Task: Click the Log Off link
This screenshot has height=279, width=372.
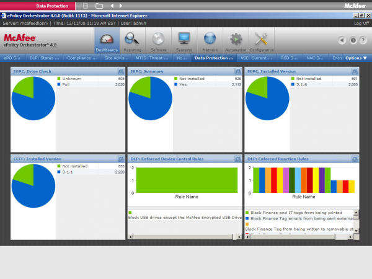Action: click(361, 24)
